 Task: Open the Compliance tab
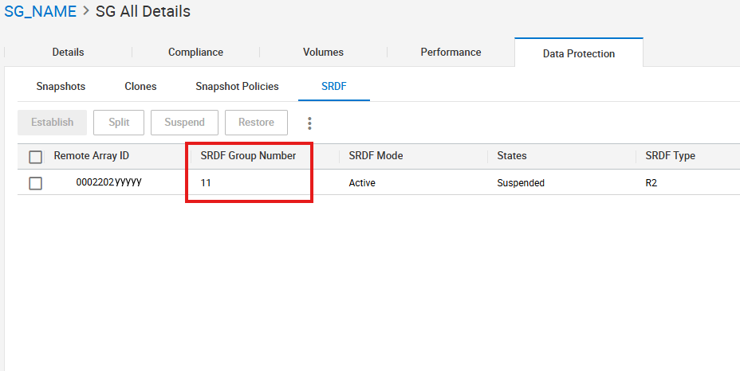195,53
